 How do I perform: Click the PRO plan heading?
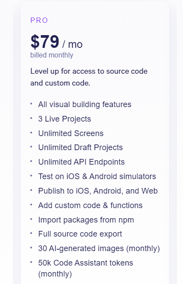39,20
